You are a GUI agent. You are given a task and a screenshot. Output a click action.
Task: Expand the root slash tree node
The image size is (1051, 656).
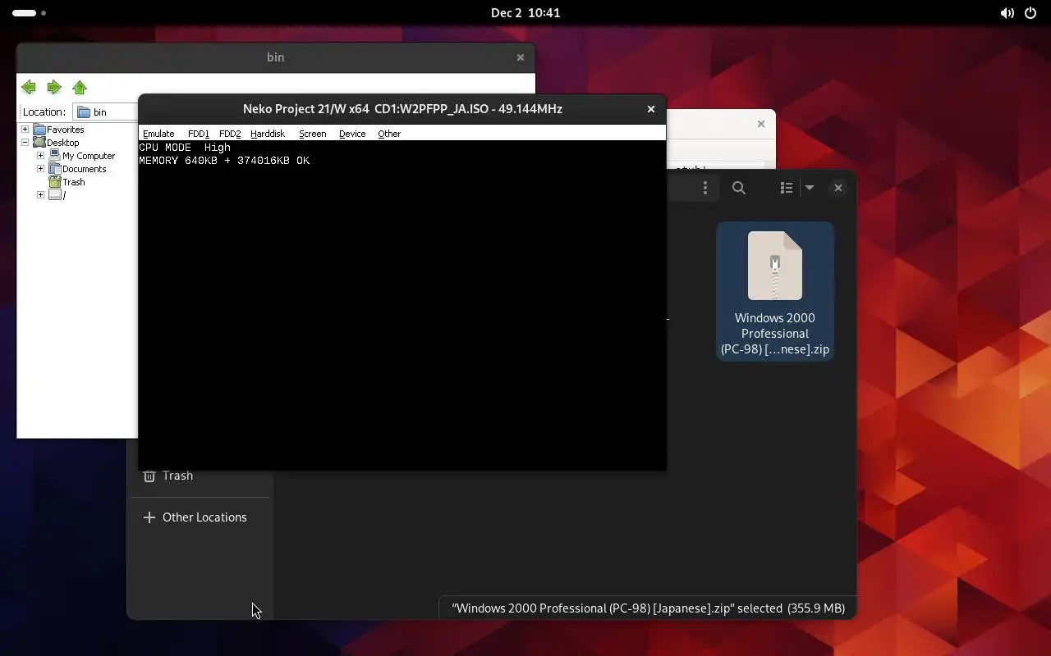click(x=40, y=195)
